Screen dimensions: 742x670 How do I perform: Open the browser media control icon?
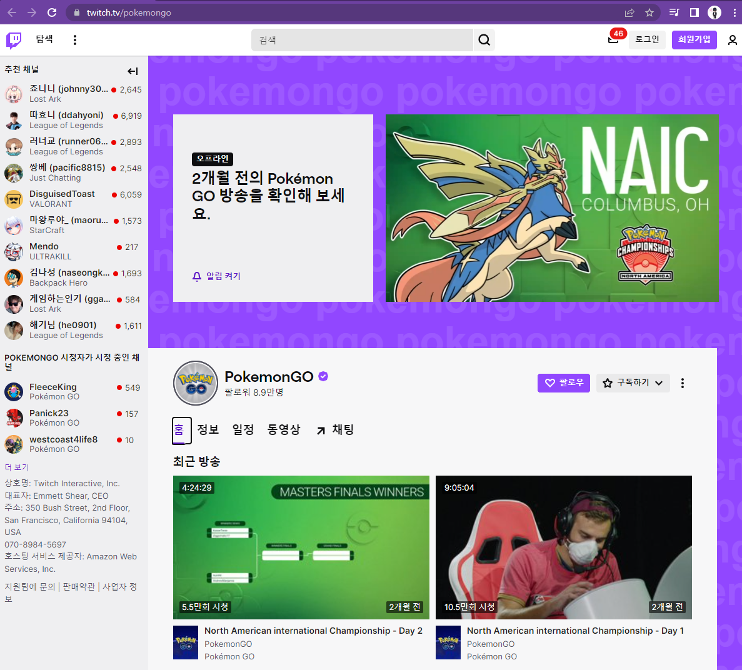click(674, 12)
